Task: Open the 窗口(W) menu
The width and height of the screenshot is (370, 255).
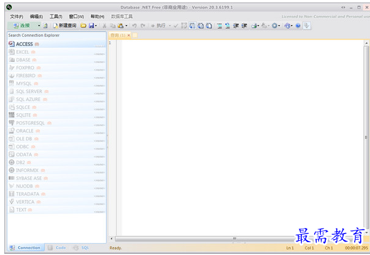Action: (76, 17)
